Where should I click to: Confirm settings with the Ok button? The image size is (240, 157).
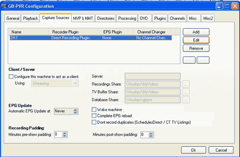point(193,150)
